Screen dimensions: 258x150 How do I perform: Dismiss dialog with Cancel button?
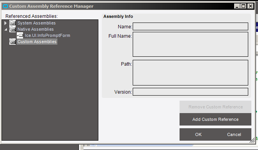(234, 134)
